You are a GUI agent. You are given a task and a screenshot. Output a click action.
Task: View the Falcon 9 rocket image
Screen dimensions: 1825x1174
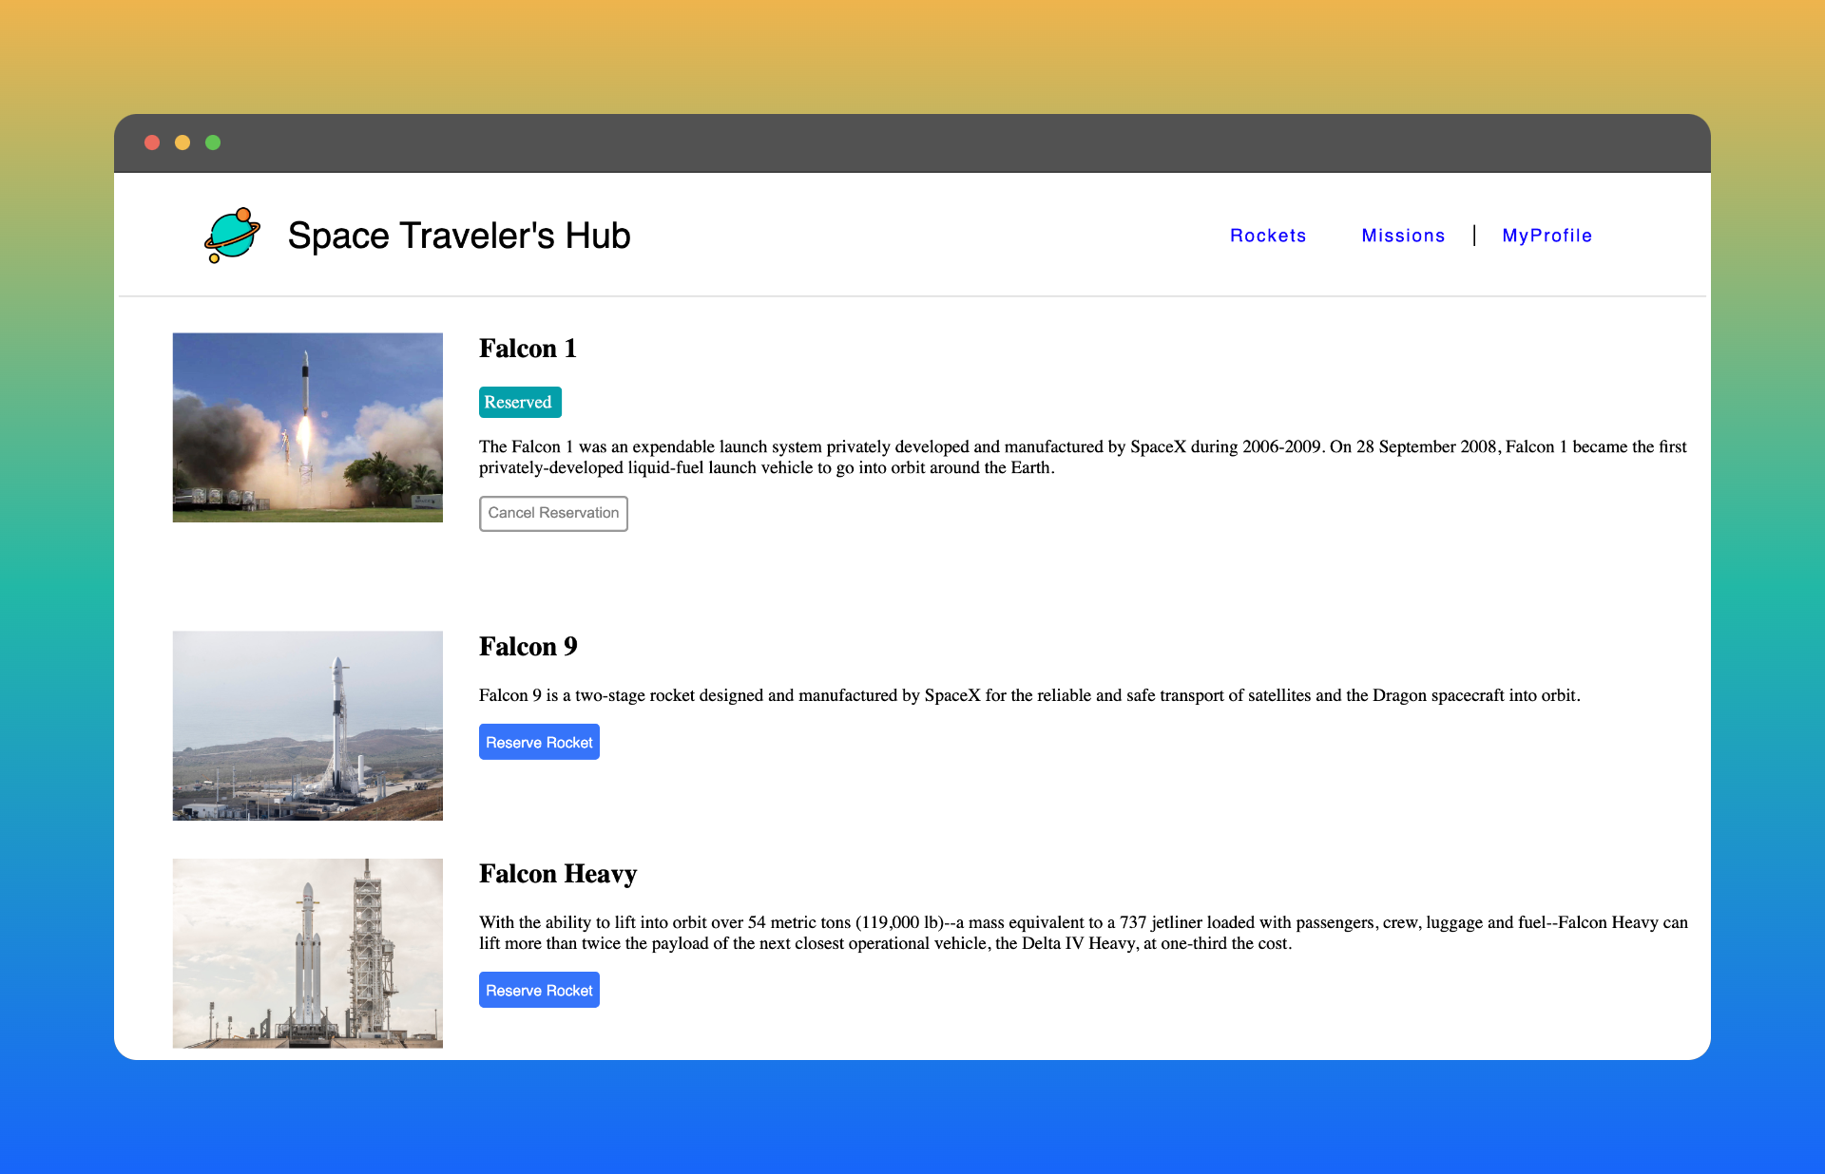click(x=307, y=726)
